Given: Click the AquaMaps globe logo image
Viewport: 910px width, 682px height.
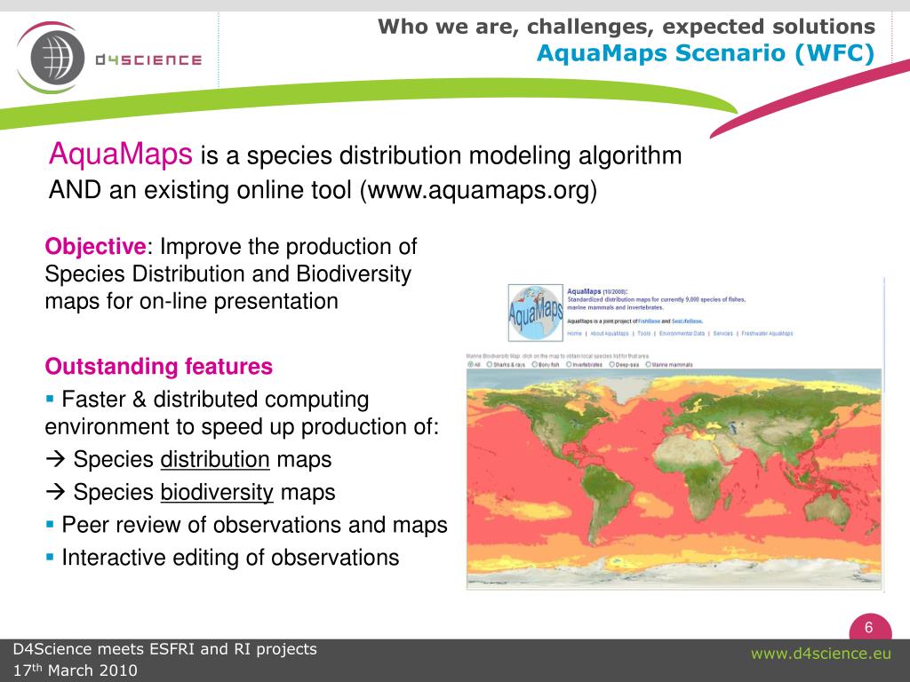Looking at the screenshot, I should click(x=535, y=313).
